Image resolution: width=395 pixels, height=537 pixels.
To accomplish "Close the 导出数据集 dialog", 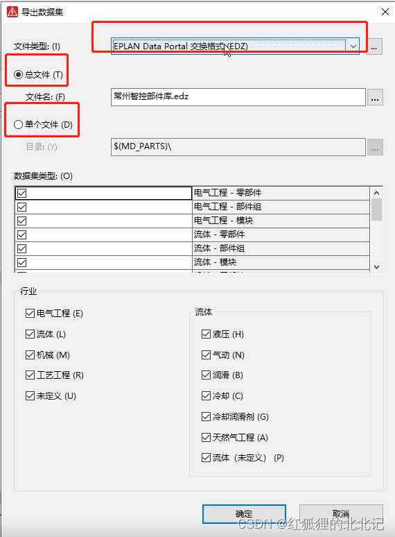I will pyautogui.click(x=385, y=12).
